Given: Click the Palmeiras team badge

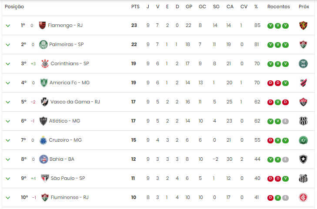Looking at the screenshot, I should coord(43,45).
